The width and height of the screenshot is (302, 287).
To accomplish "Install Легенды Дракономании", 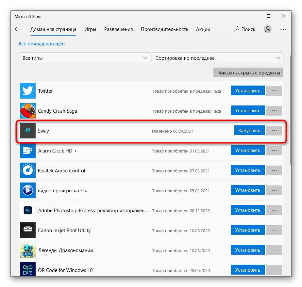I will tap(248, 250).
